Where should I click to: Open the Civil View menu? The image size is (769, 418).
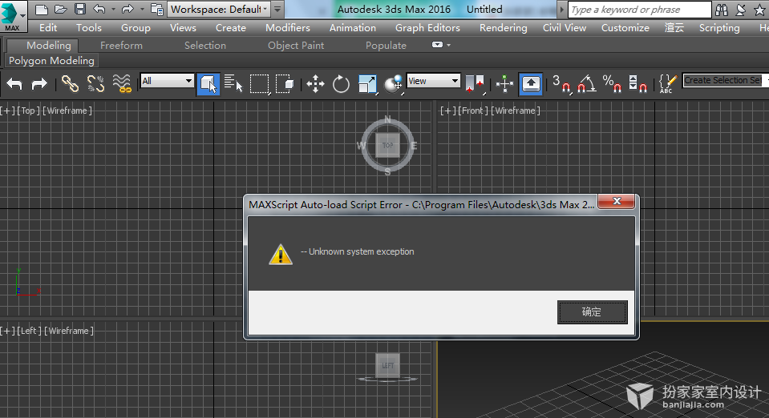pos(565,28)
